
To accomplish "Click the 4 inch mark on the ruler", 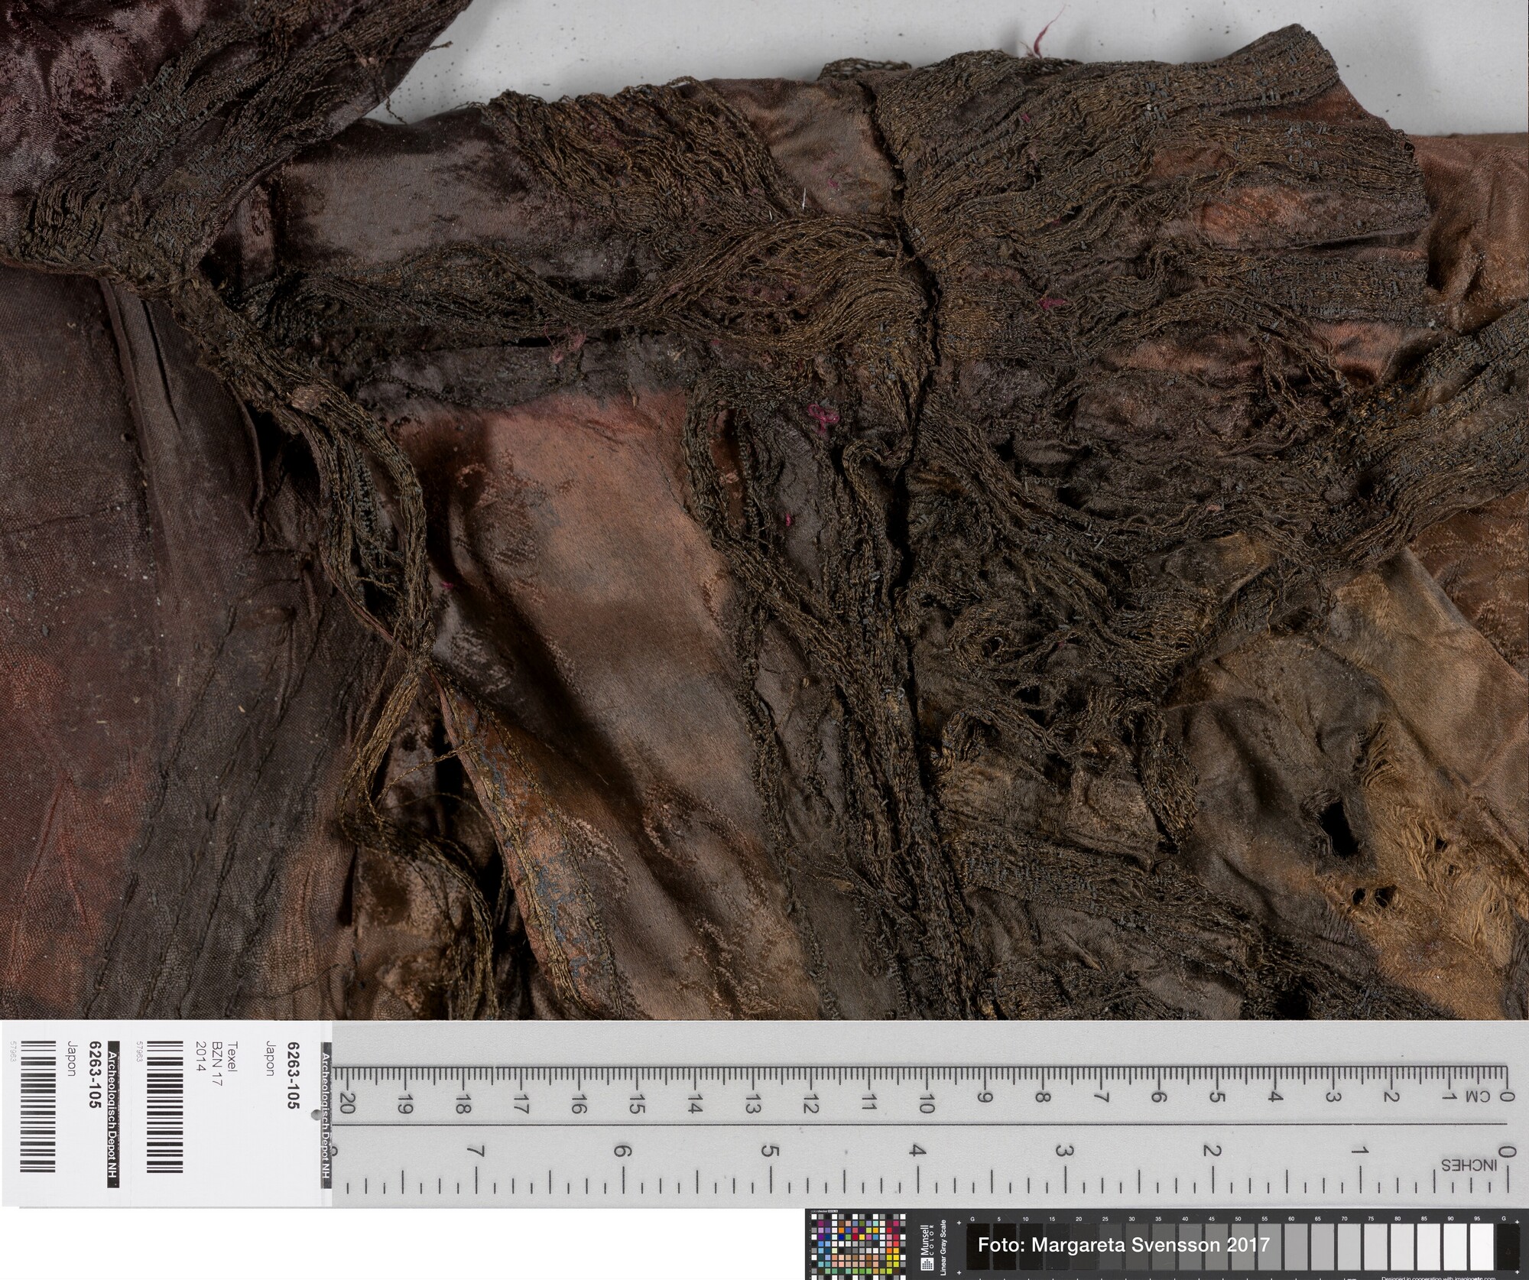I will 917,1151.
